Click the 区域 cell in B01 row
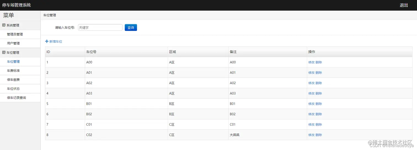This screenshot has width=417, height=150. pyautogui.click(x=198, y=104)
